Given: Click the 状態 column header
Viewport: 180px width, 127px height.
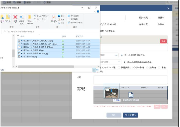Looking at the screenshot, I should (x=64, y=36).
